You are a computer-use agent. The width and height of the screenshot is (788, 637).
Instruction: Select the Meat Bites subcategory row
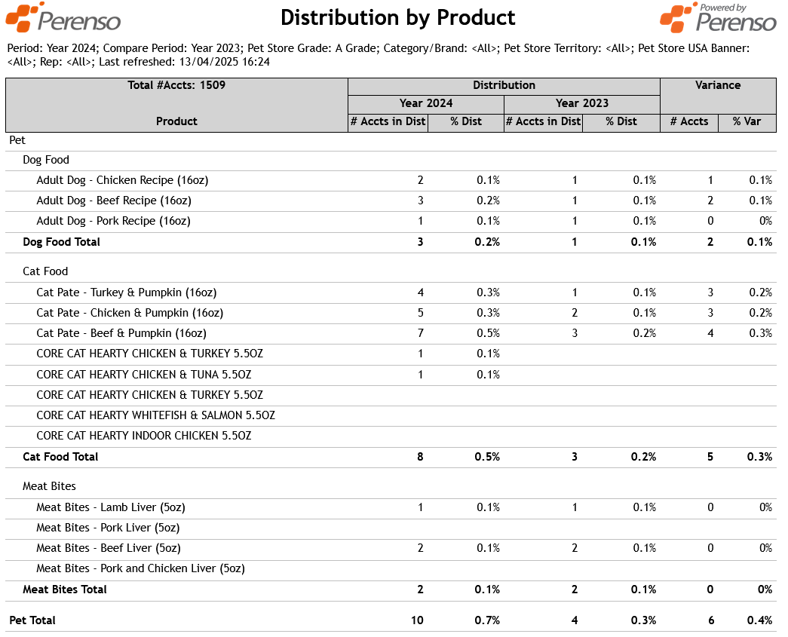click(x=391, y=487)
